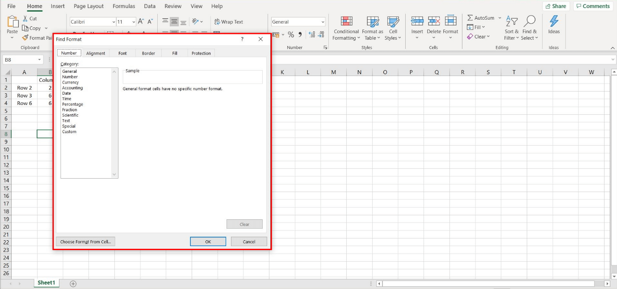This screenshot has height=289, width=617.
Task: Click OK in the Find Format dialog
Action: [x=208, y=242]
